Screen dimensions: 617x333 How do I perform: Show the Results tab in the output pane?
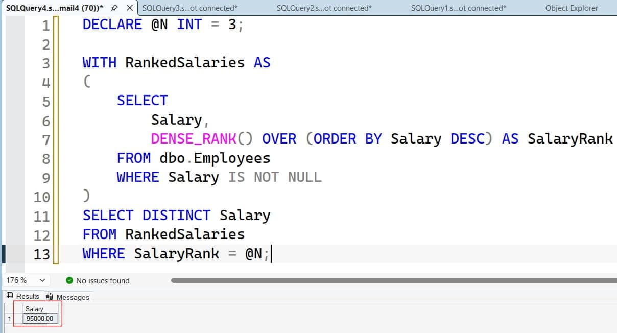[x=22, y=296]
